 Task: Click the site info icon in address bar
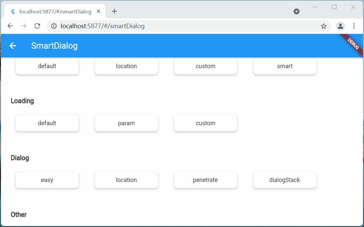[54, 26]
